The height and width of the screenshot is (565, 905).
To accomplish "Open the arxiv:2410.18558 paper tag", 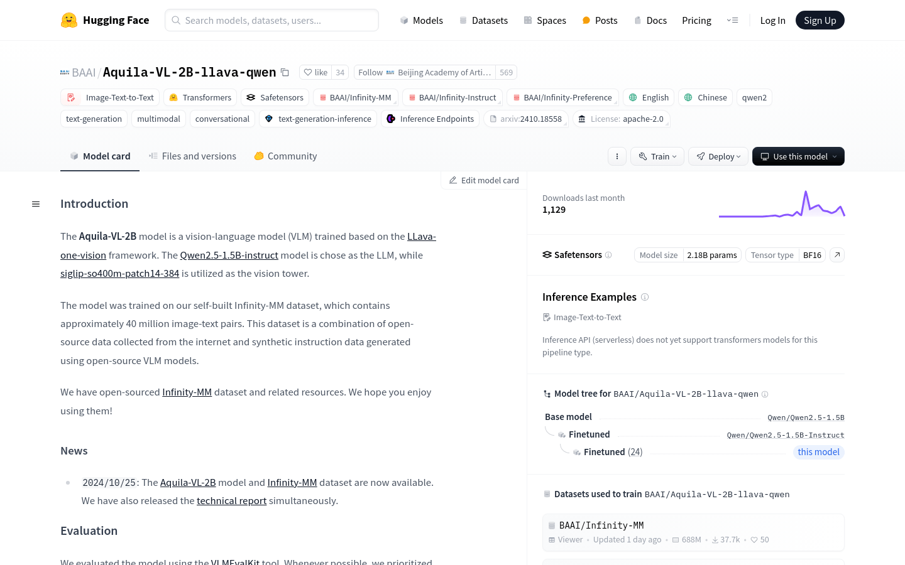I will tap(526, 119).
